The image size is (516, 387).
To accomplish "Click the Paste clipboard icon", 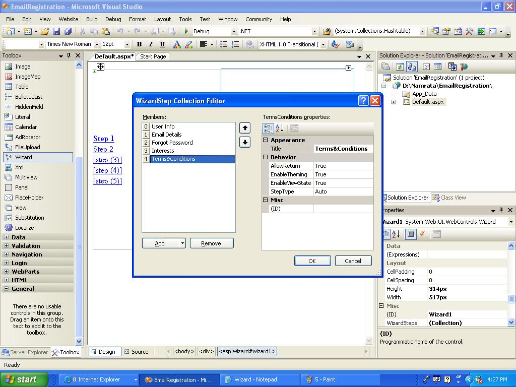I will (x=106, y=31).
